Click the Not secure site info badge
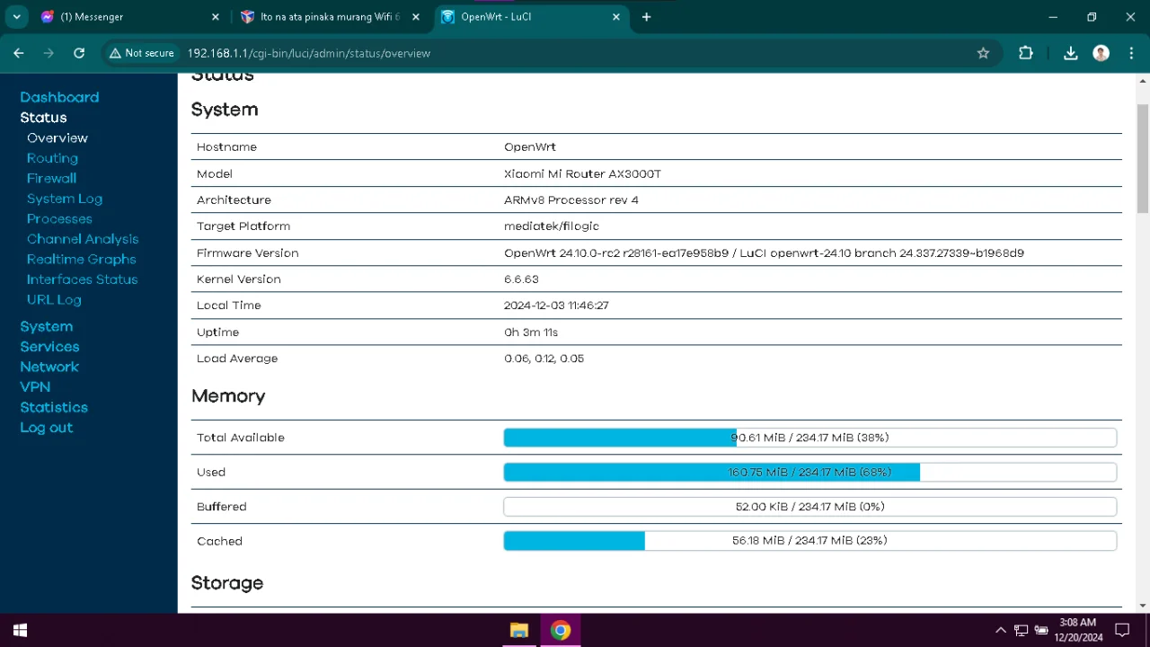 click(x=141, y=53)
